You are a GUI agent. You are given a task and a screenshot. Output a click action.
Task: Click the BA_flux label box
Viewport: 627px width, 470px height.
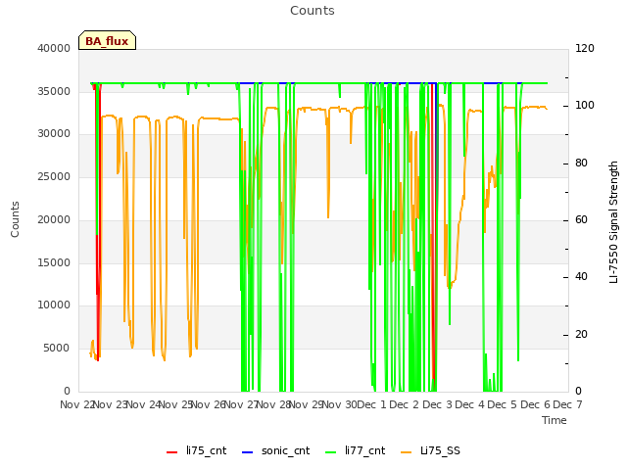pos(107,40)
